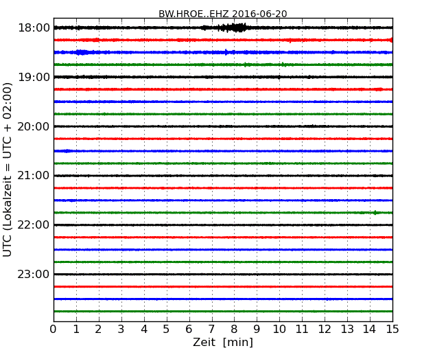The height and width of the screenshot is (357, 446).
Task: Click the x-axis tick label 14
Action: (370, 330)
